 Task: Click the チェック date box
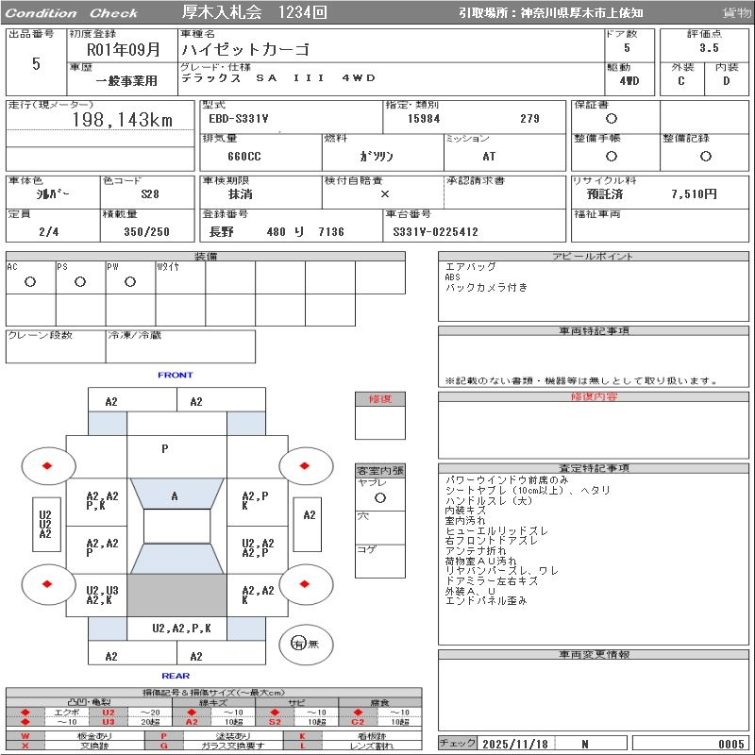click(515, 744)
